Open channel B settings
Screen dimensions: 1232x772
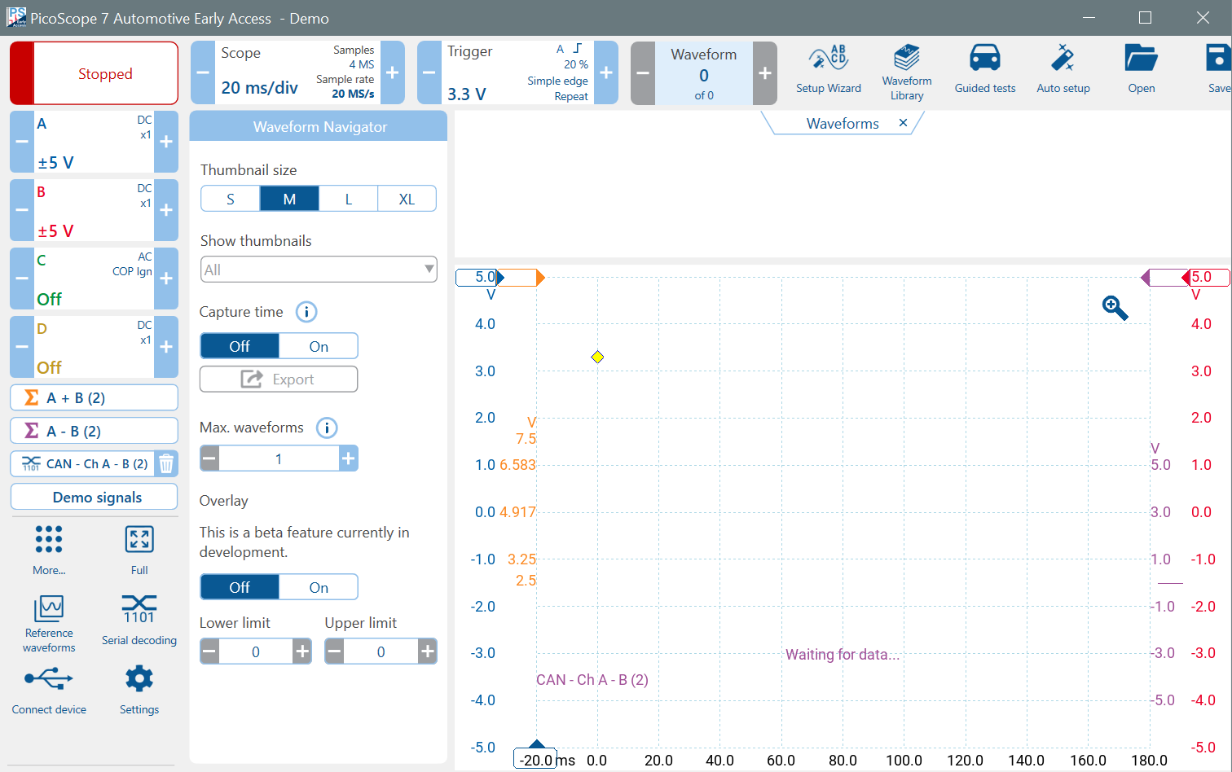coord(94,210)
